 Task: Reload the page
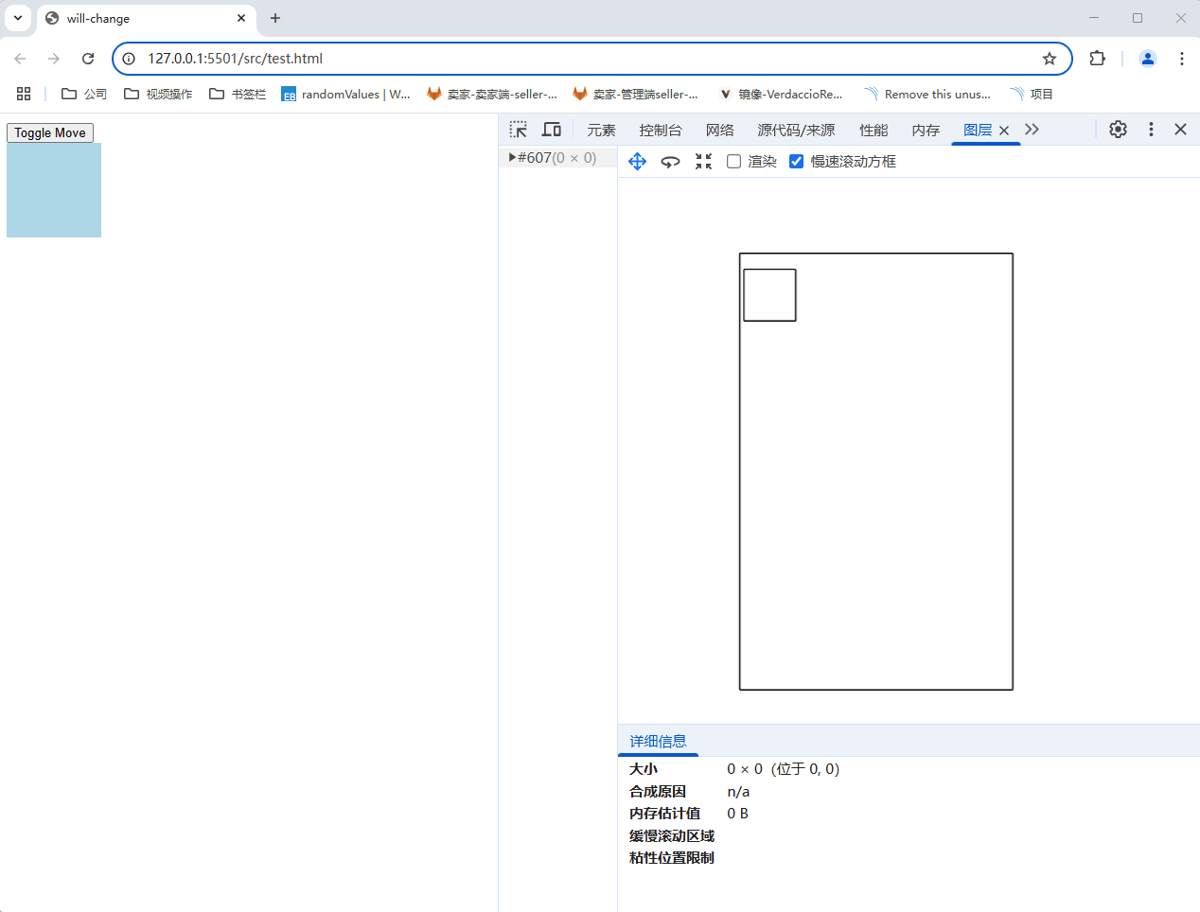(x=88, y=59)
